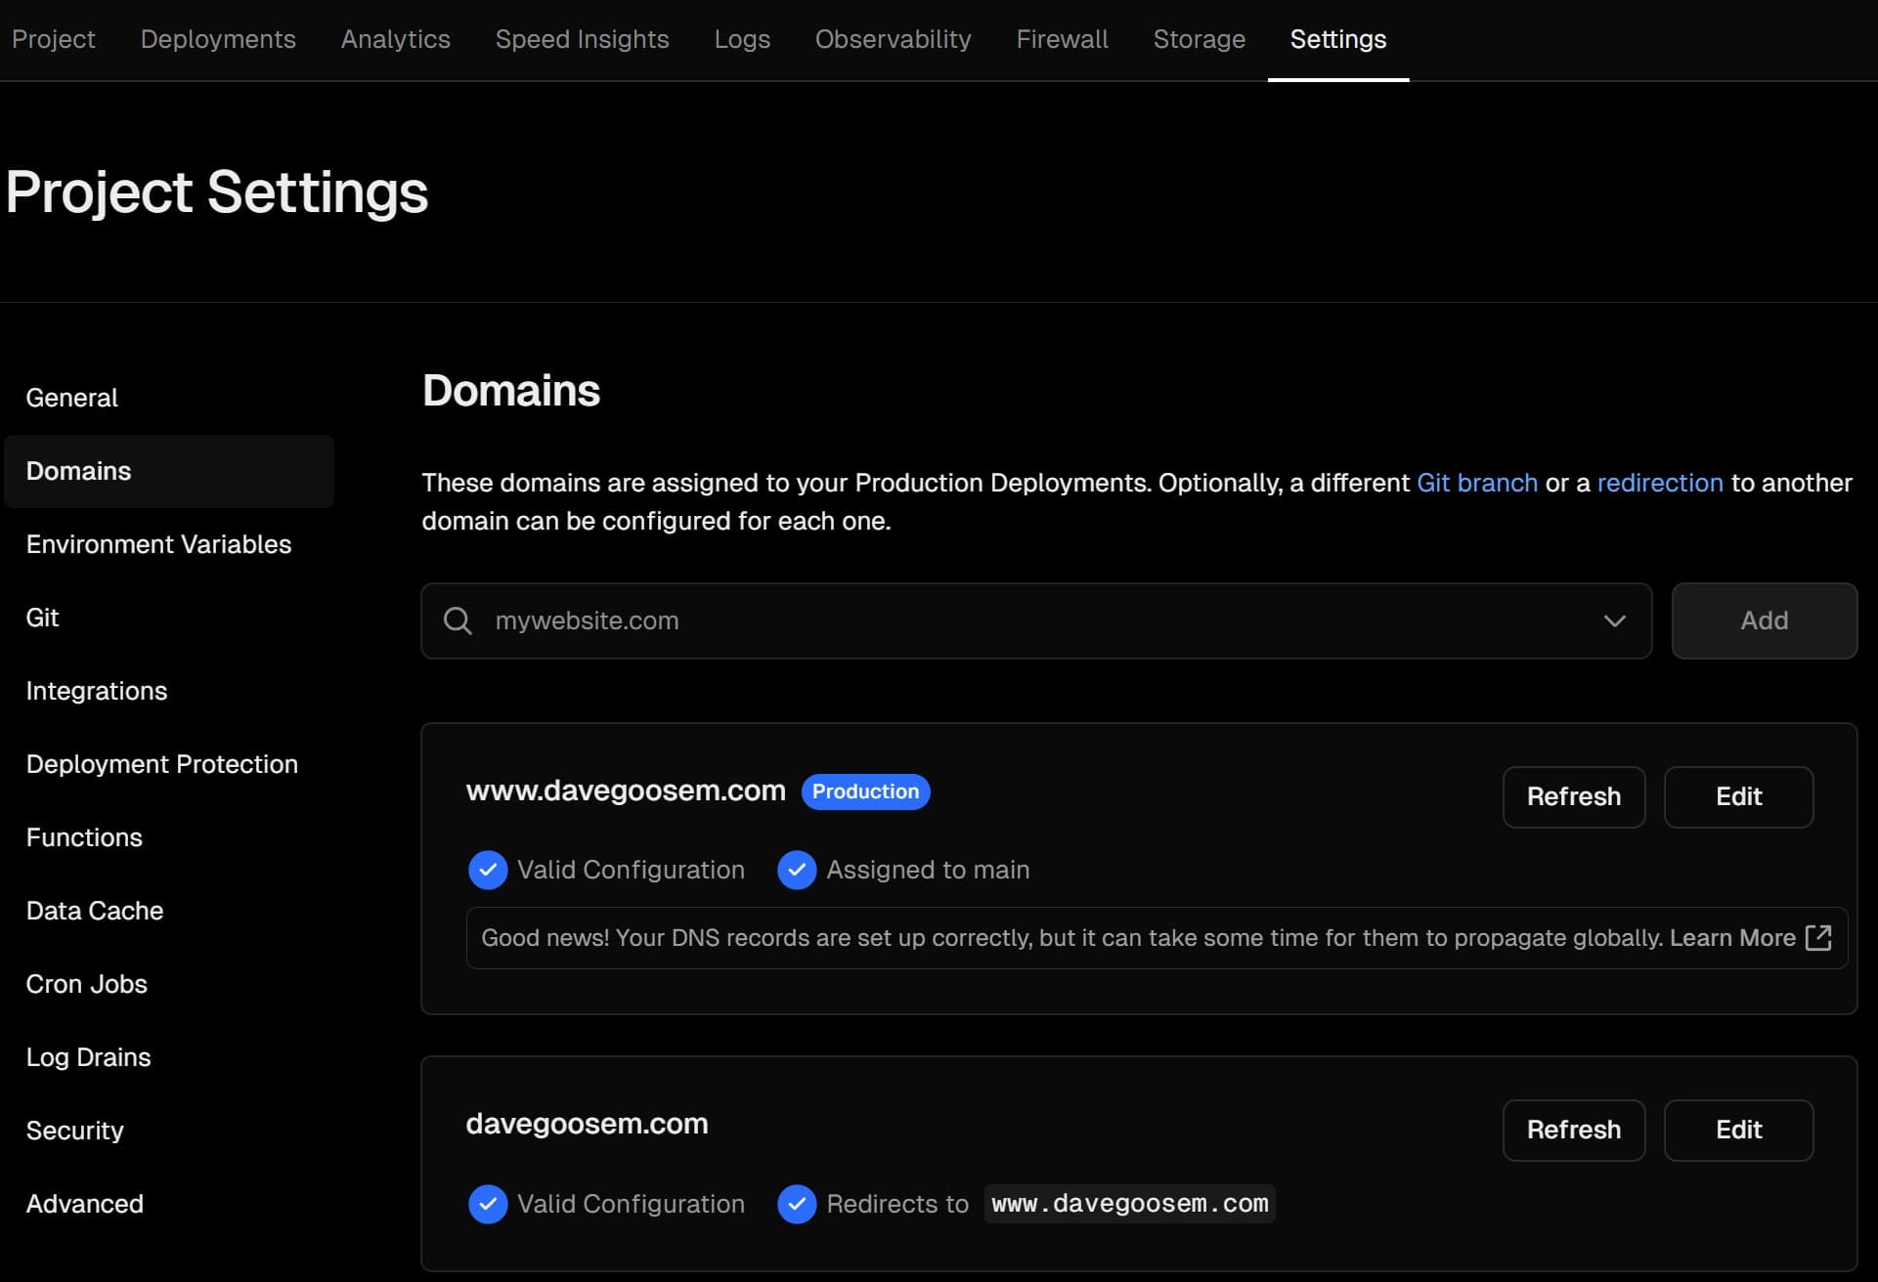Expand the domain input dropdown chevron
This screenshot has height=1282, width=1878.
click(1614, 620)
